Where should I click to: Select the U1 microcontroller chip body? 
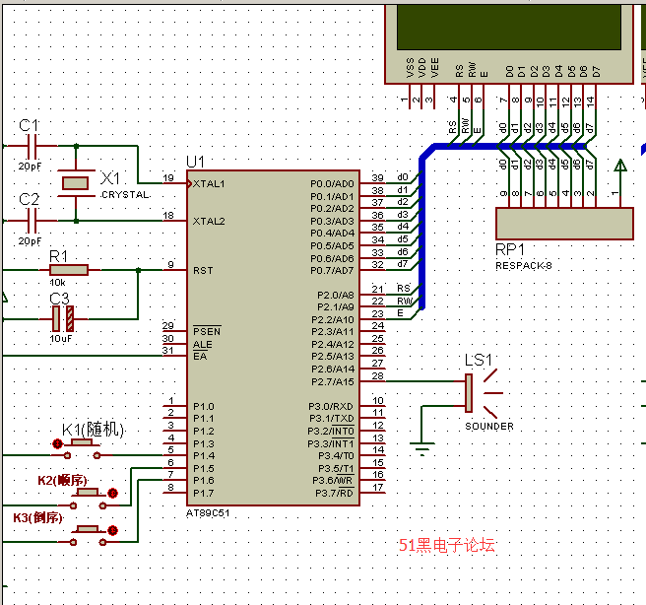click(273, 338)
